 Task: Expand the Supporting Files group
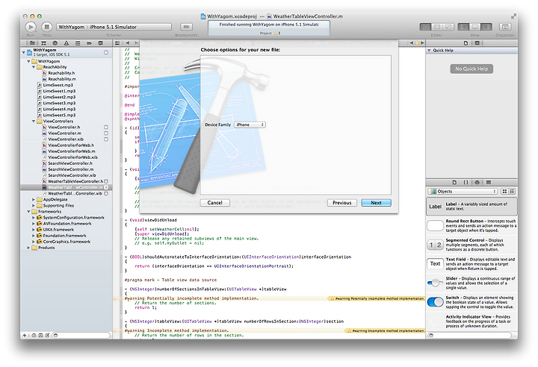pyautogui.click(x=34, y=206)
